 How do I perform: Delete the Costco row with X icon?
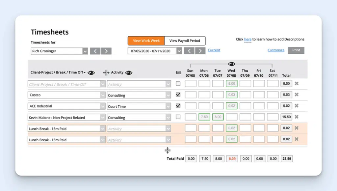[x=296, y=95]
